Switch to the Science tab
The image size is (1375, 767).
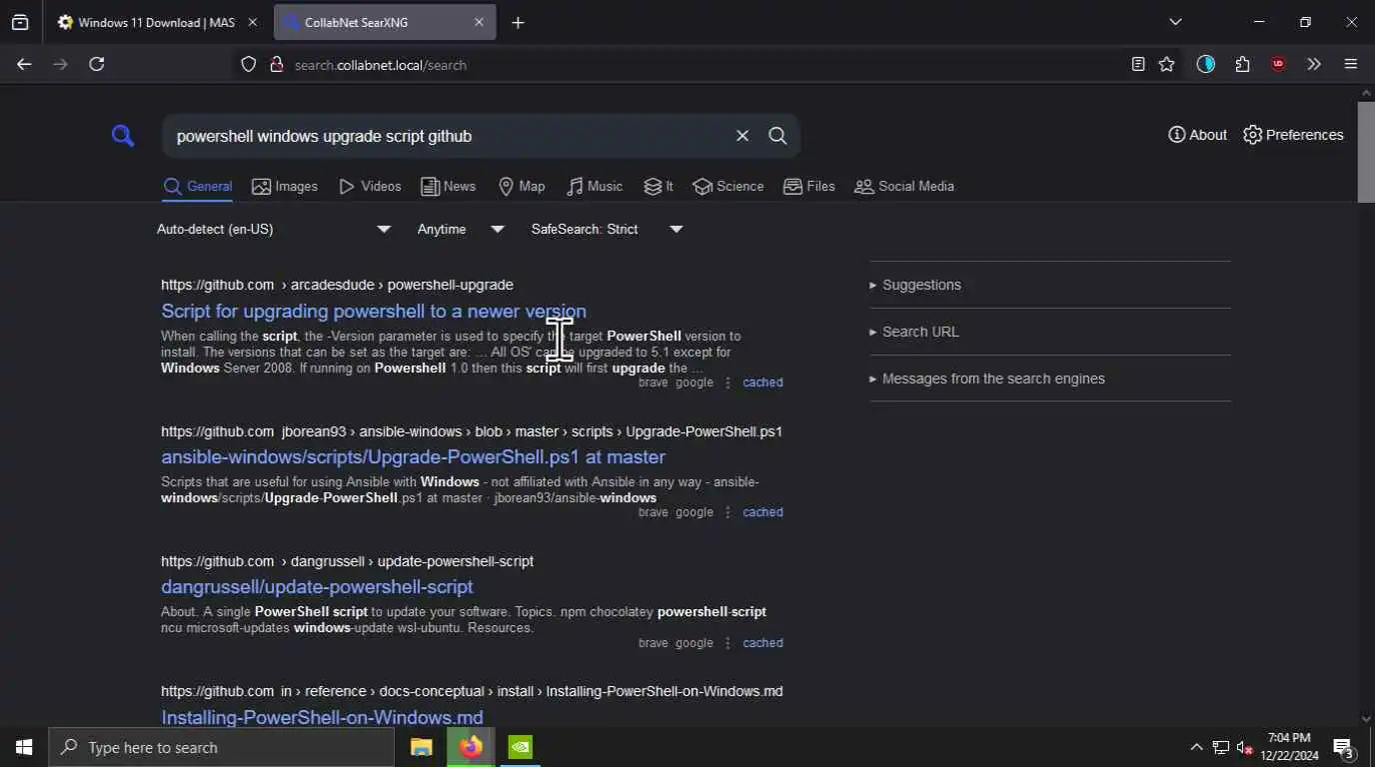pos(727,187)
